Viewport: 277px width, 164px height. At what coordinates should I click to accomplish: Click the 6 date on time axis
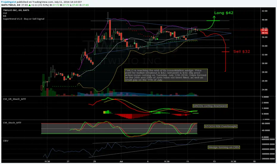pos(148,162)
